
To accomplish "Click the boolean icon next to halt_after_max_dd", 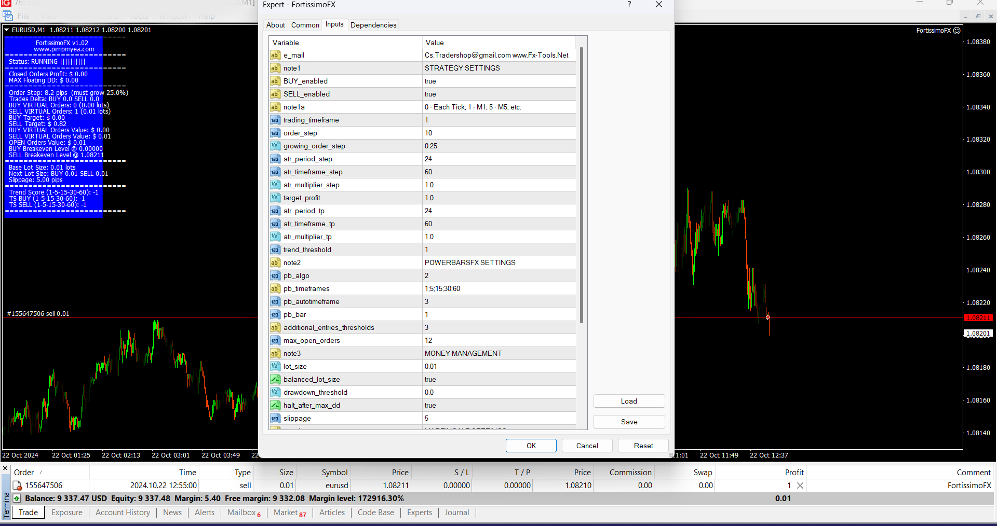I will point(275,406).
